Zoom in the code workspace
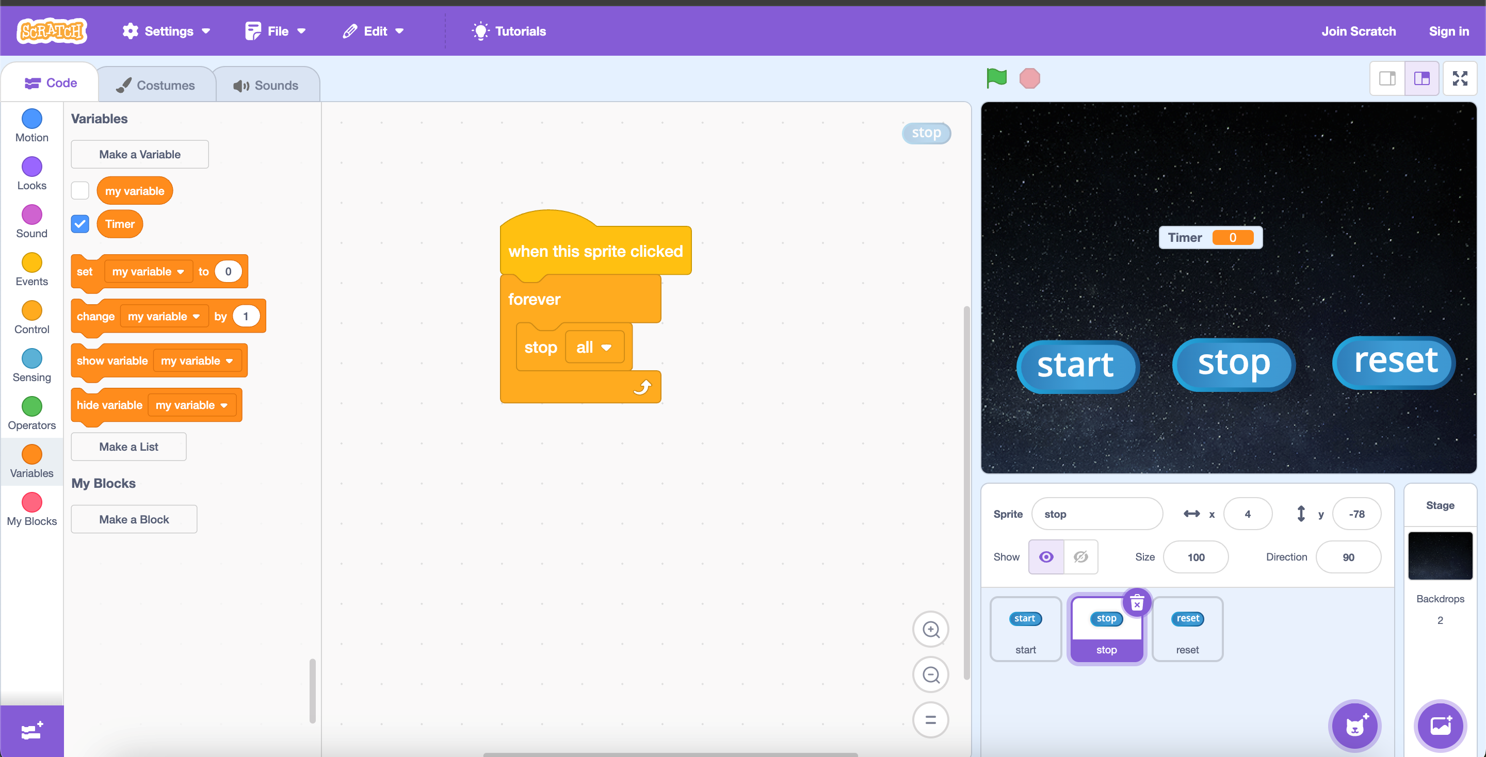1486x757 pixels. (x=930, y=629)
